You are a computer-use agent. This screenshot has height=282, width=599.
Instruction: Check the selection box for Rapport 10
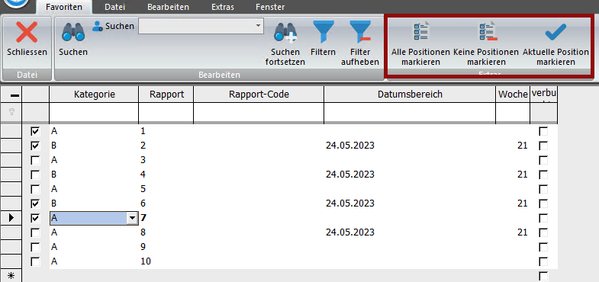(x=36, y=261)
